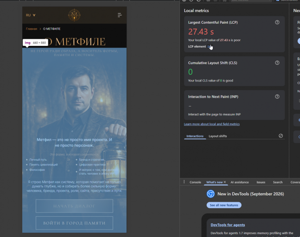The image size is (300, 237).
Task: Open the RU language dropdown
Action: (x=31, y=15)
